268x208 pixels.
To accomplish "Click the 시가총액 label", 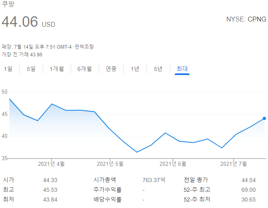I will coord(105,180).
